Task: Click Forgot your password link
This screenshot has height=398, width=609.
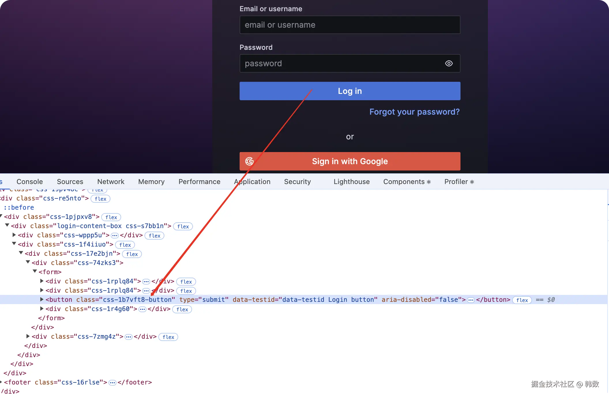Action: point(414,112)
